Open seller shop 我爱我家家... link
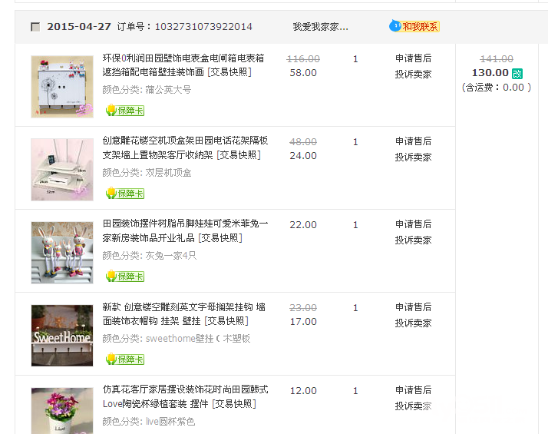The width and height of the screenshot is (548, 434). [320, 27]
